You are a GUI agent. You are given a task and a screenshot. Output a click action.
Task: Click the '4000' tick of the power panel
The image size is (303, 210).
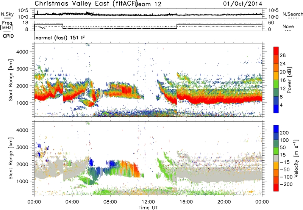point(22,52)
